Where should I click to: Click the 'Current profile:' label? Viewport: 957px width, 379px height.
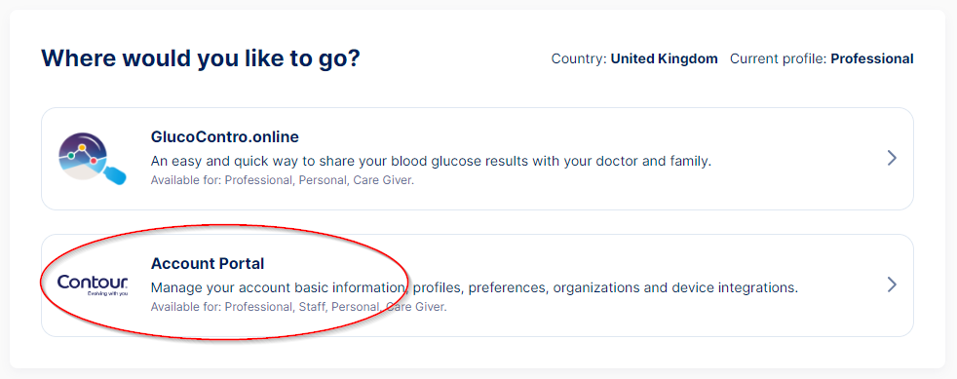click(x=779, y=59)
